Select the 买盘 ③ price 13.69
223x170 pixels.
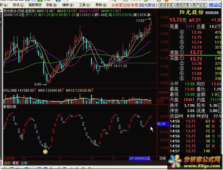[x=197, y=69]
